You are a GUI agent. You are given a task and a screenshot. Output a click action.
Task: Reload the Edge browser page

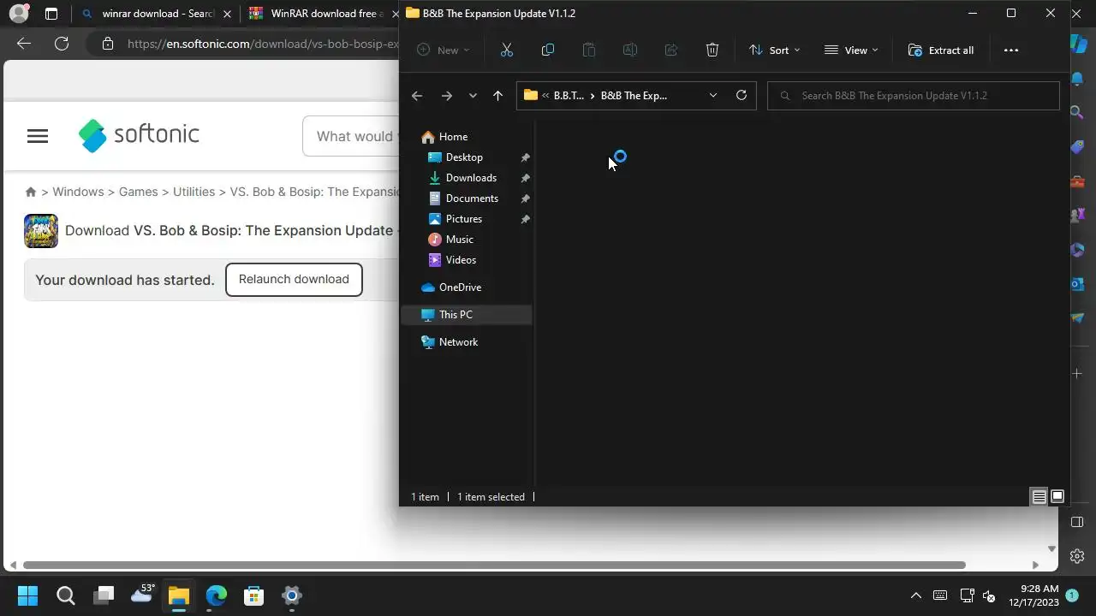[62, 44]
